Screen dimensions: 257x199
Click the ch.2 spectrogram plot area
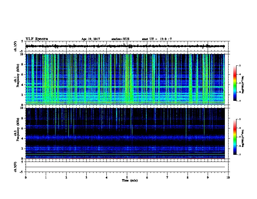coord(125,133)
